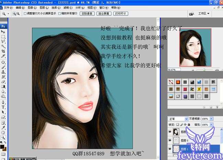Open the 文件 menu

(8, 8)
